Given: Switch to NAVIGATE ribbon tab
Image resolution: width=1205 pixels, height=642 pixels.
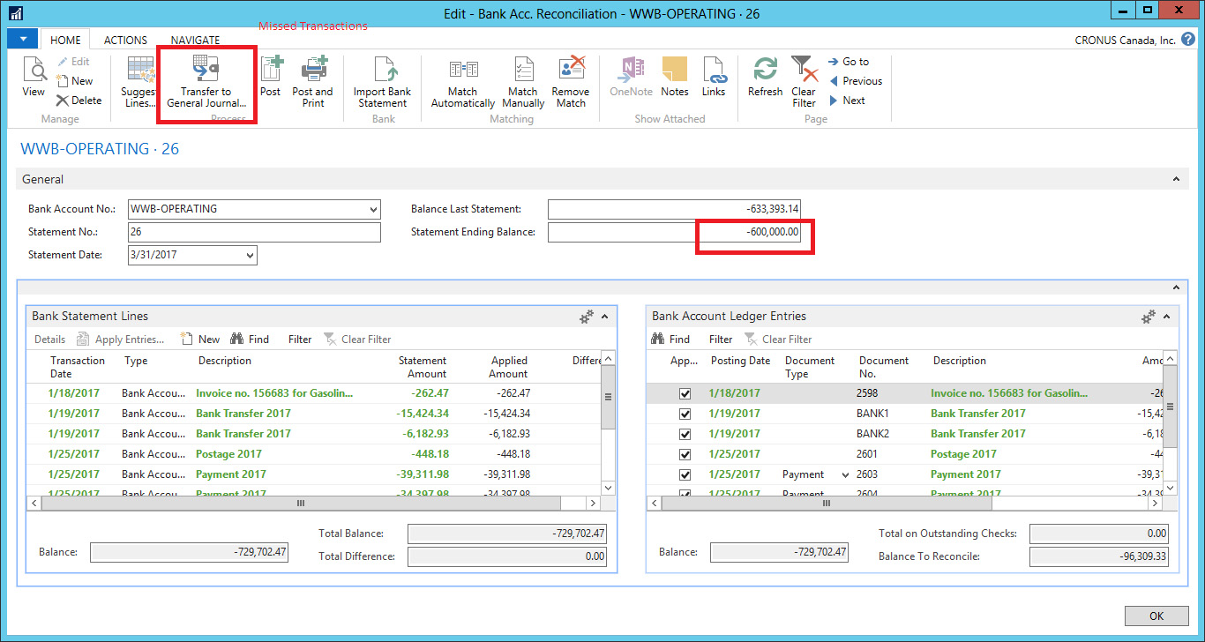Looking at the screenshot, I should (x=195, y=40).
